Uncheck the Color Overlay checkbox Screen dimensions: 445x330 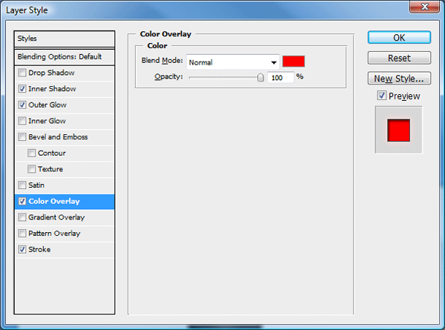22,202
